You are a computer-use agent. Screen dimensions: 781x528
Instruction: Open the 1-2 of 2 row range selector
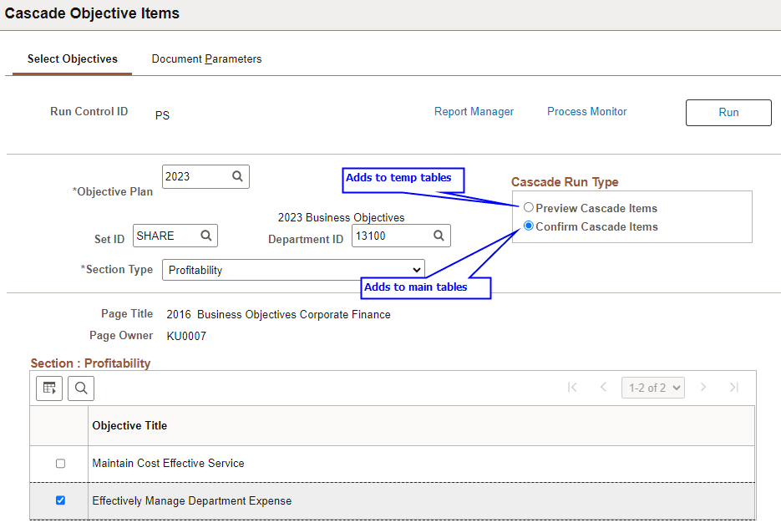652,387
